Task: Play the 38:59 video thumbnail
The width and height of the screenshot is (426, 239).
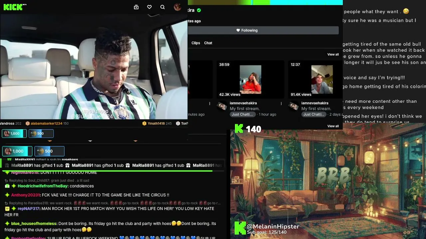Action: 250,80
